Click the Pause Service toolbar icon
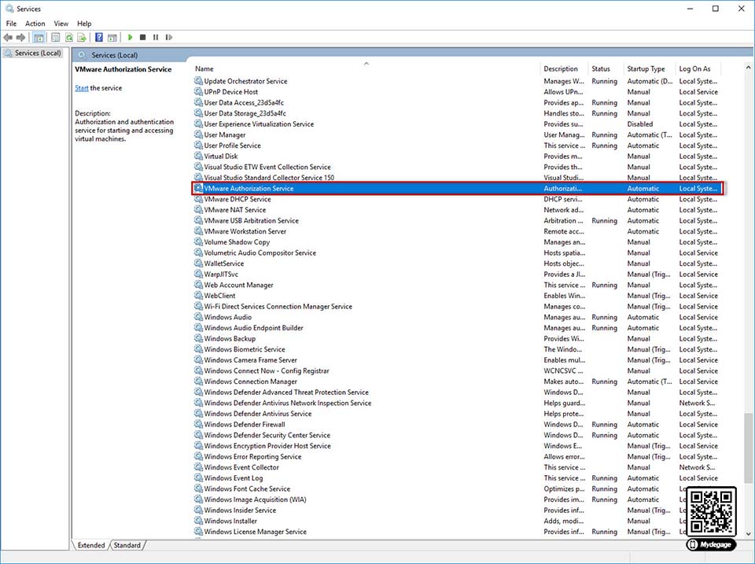The image size is (755, 564). tap(156, 37)
